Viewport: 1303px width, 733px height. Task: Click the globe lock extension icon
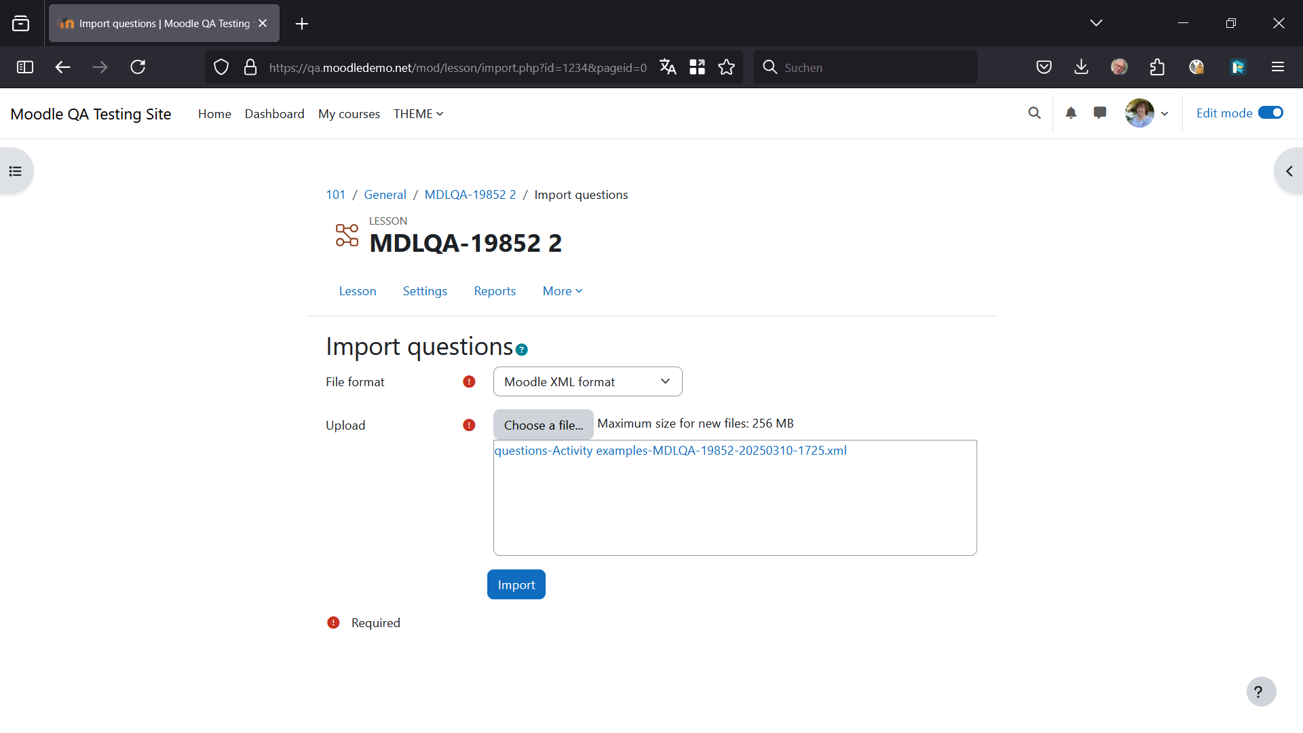[1196, 67]
